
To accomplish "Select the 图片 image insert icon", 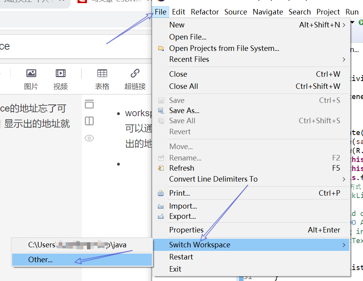I will pos(31,73).
